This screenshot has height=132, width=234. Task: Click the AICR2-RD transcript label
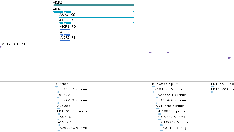coord(67,20)
